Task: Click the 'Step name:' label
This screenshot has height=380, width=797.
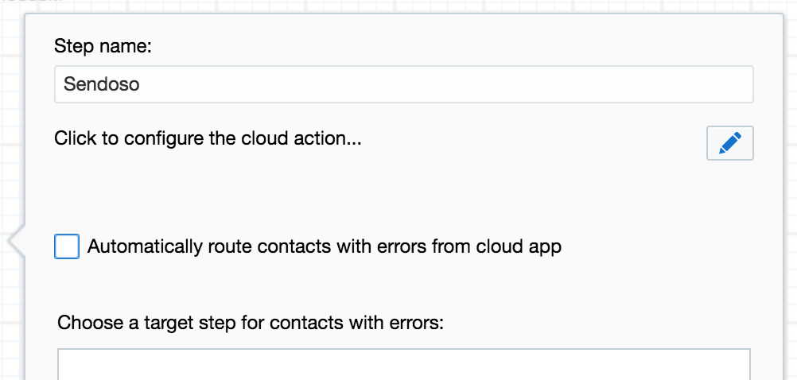Action: click(x=103, y=46)
